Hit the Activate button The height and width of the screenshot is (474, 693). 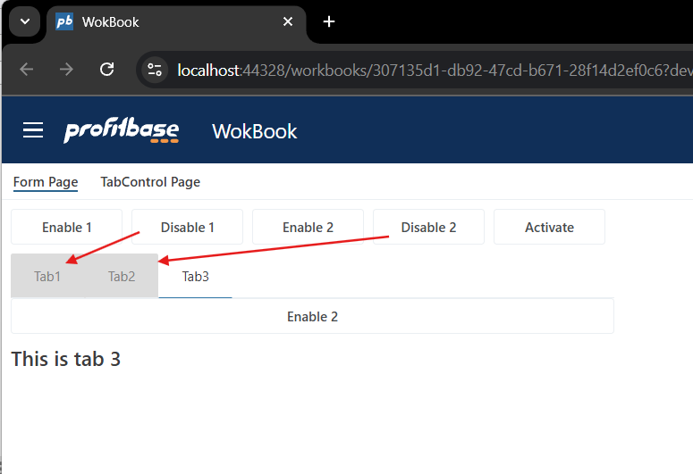pos(549,228)
